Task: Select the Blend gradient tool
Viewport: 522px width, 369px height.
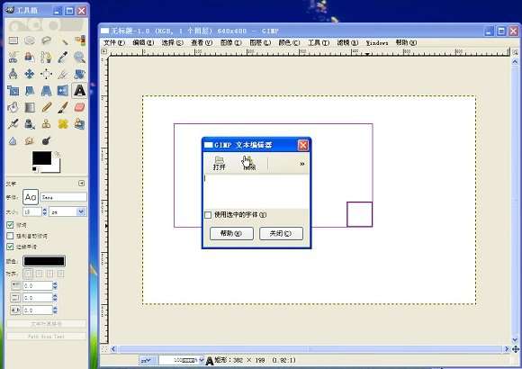Action: pos(30,107)
